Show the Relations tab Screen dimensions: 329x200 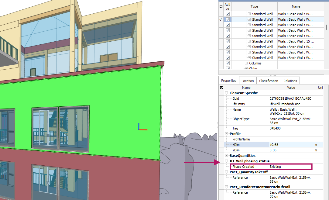[x=290, y=81]
